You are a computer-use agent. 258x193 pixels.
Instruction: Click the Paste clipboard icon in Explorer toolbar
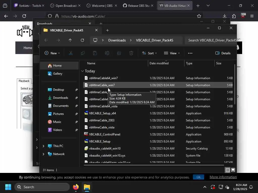(x=95, y=53)
